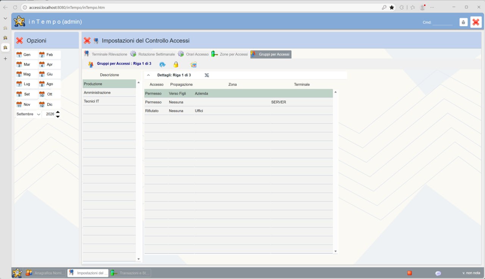Viewport: 485px width, 279px height.
Task: Collapse the Dettagli panel with the chevron
Action: pos(149,75)
